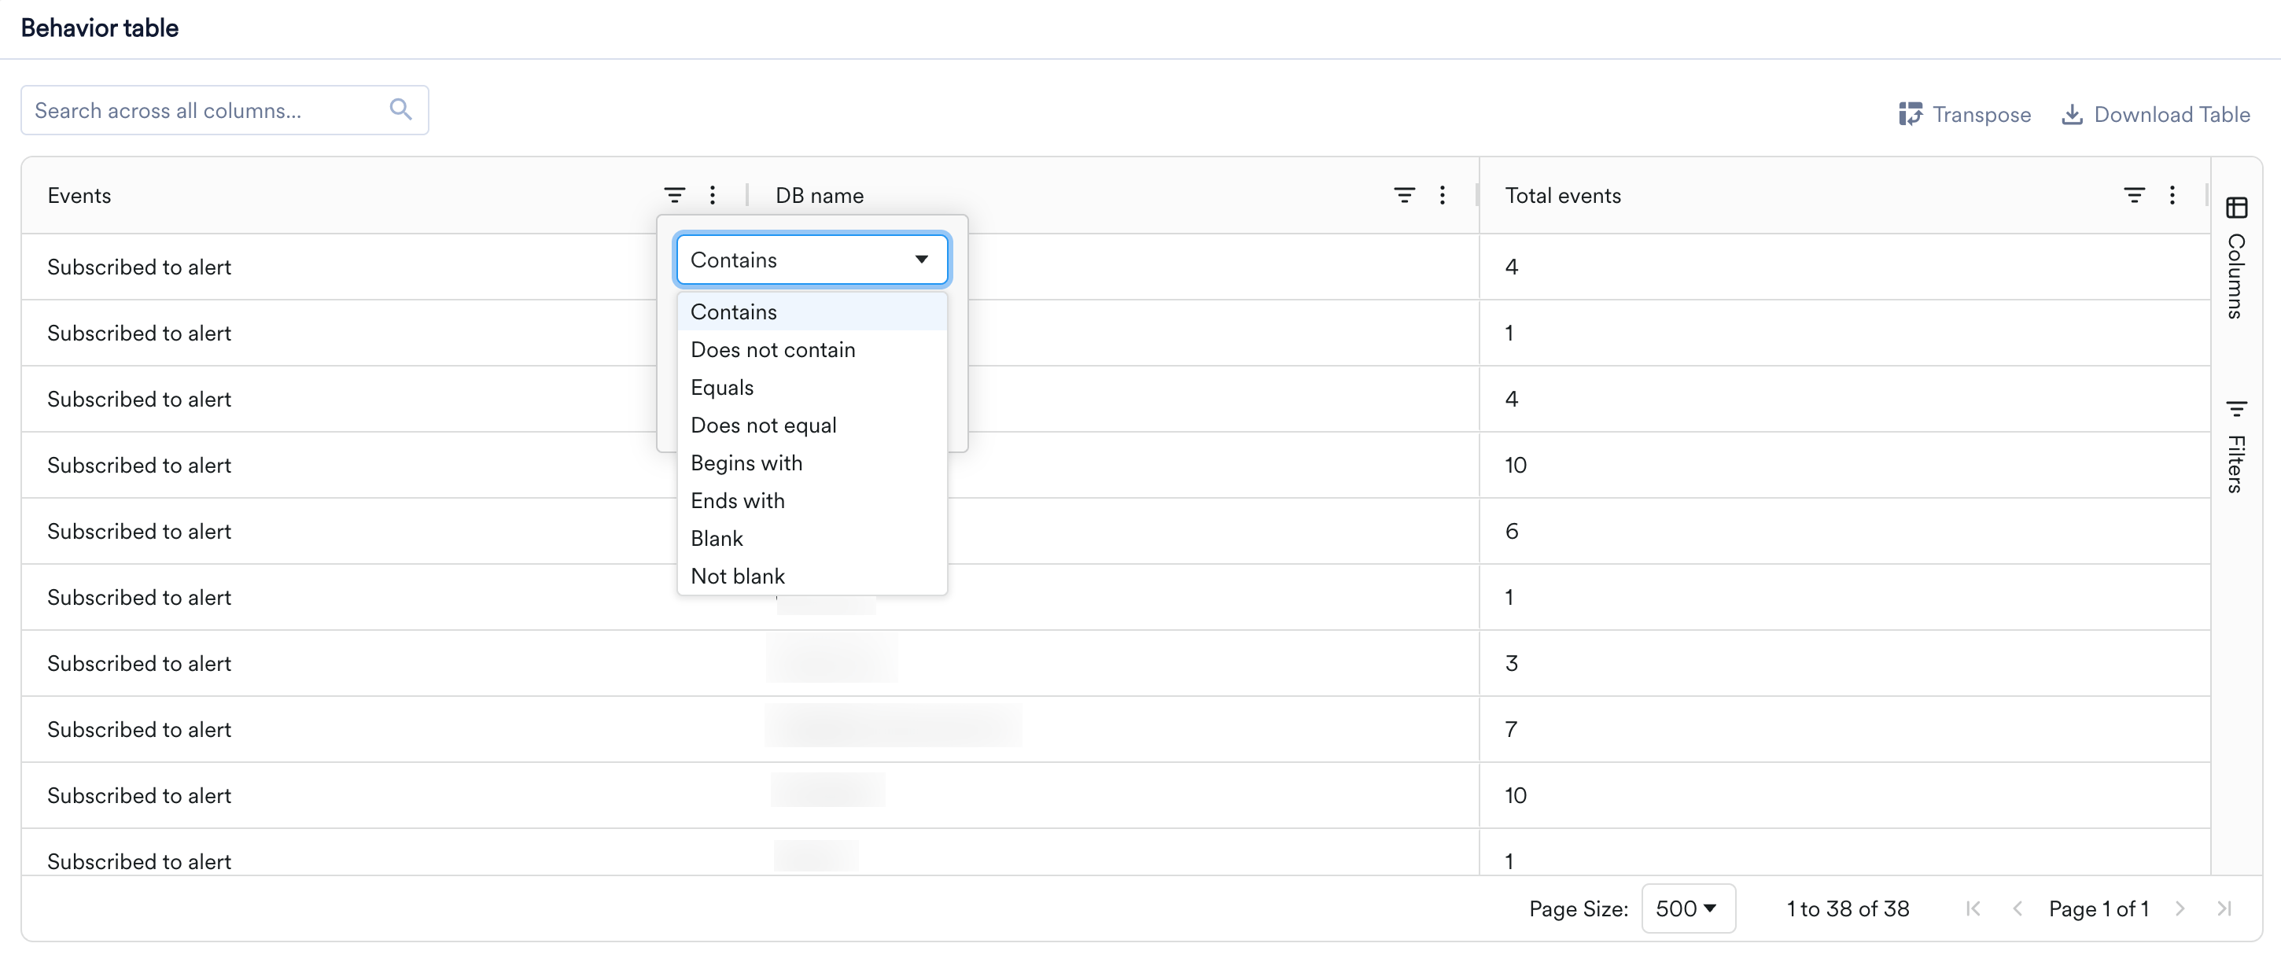This screenshot has width=2281, height=958.
Task: Open the Page Size 500 dropdown
Action: [1688, 908]
